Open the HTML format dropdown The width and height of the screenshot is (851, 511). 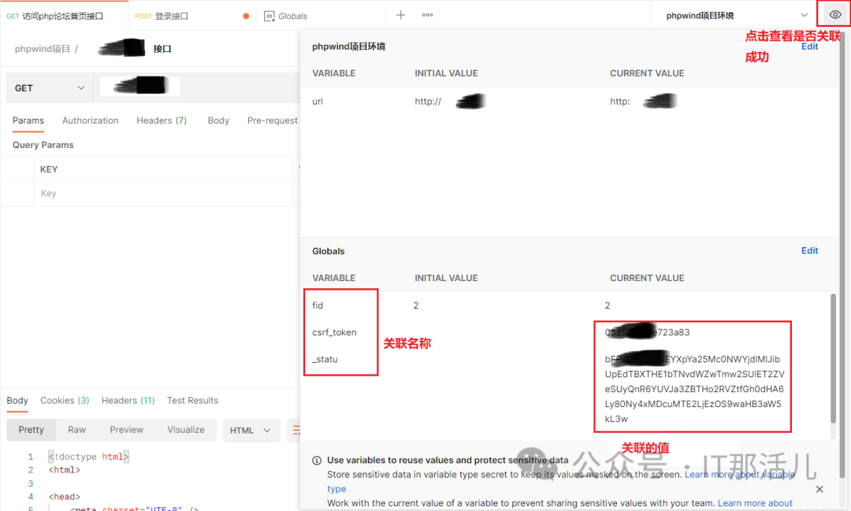tap(251, 430)
